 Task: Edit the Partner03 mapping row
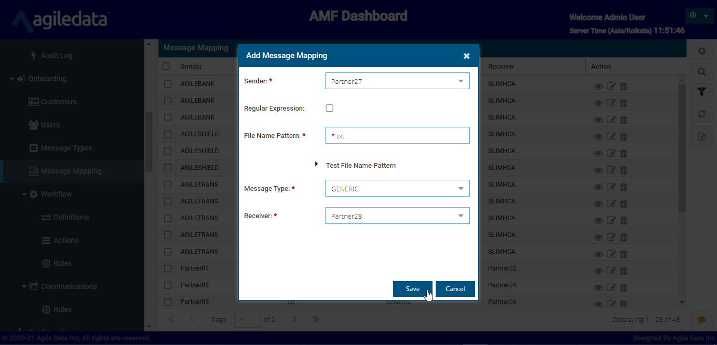point(611,287)
